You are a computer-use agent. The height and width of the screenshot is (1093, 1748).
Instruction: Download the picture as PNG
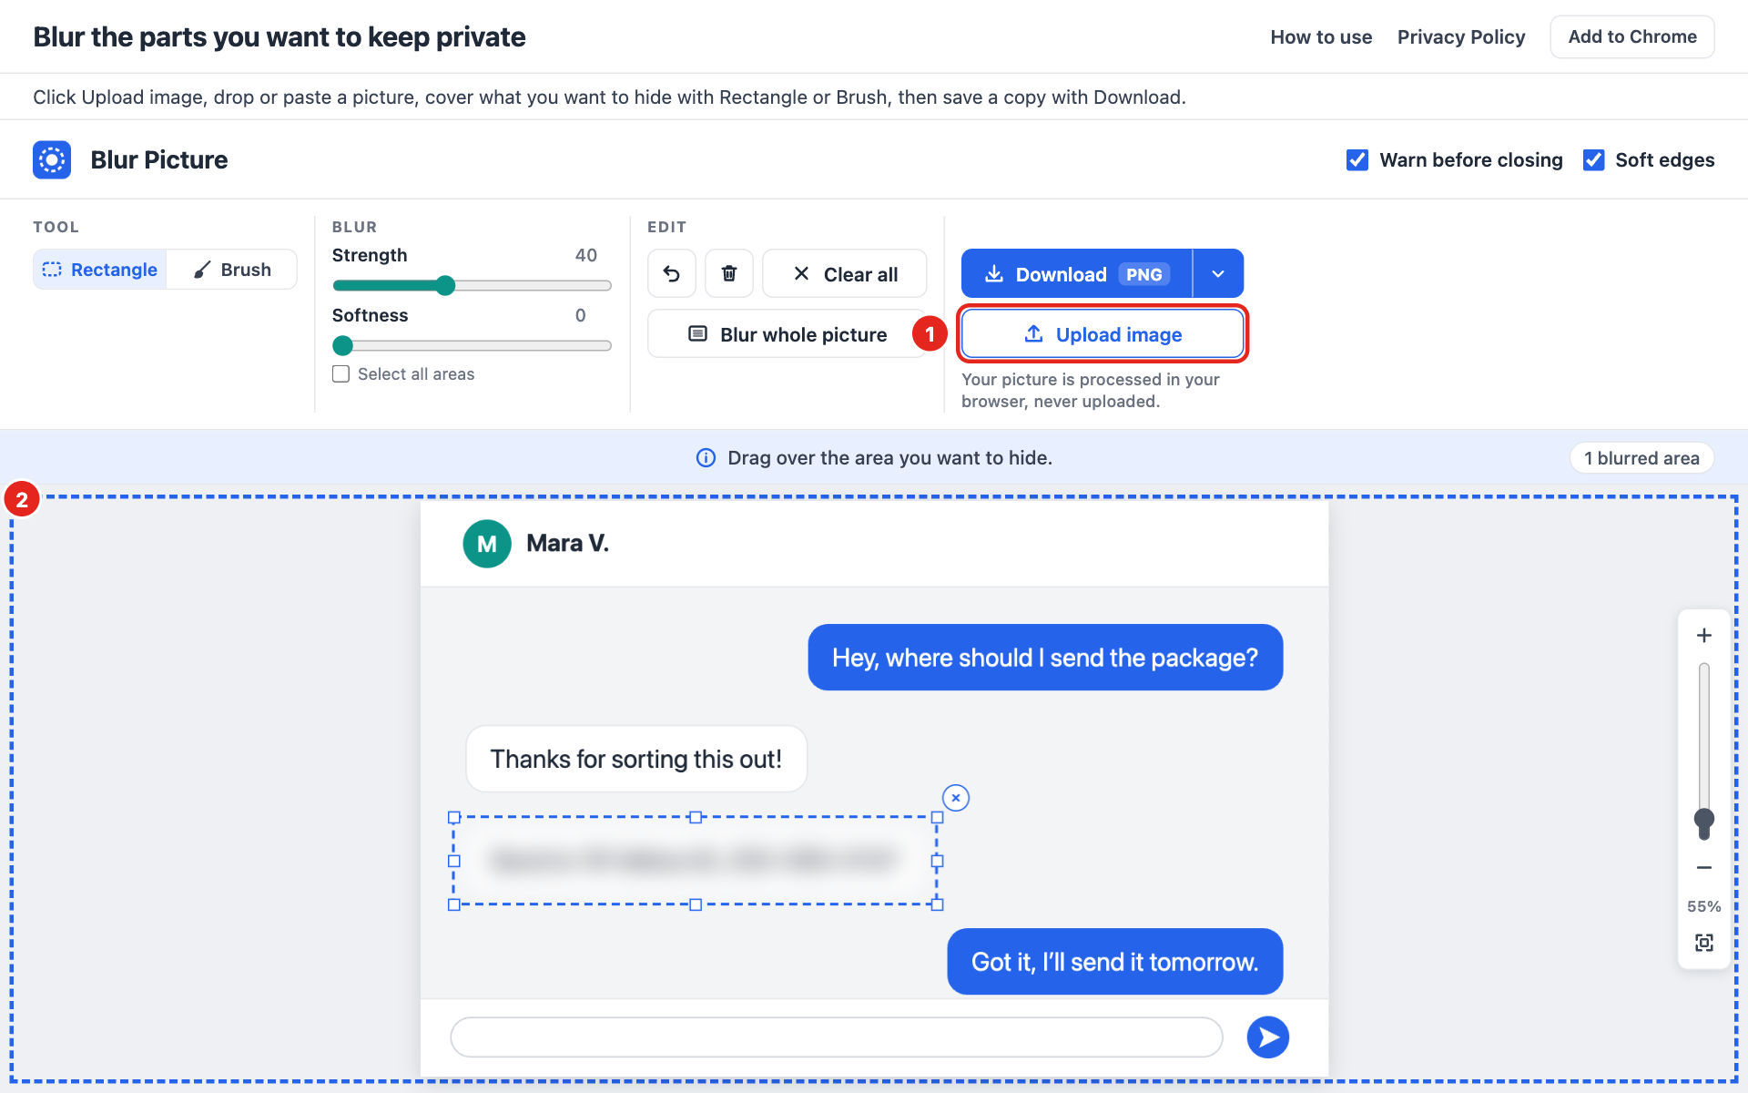click(x=1077, y=273)
